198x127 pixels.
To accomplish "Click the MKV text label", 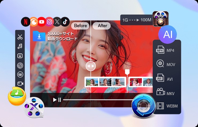I will [x=170, y=94].
